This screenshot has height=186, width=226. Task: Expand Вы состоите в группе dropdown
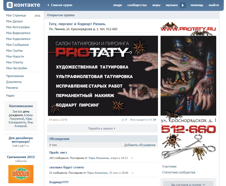coord(188,184)
